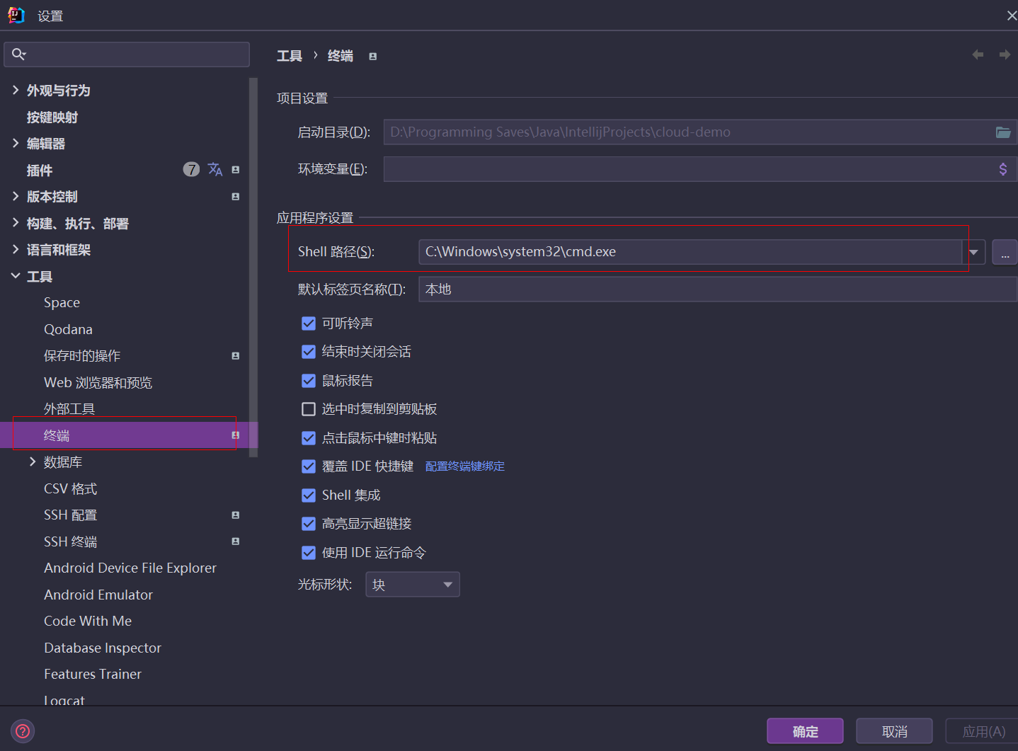Toggle the 结束时关闭会话 checkbox
Viewport: 1018px width, 751px height.
[x=309, y=352]
